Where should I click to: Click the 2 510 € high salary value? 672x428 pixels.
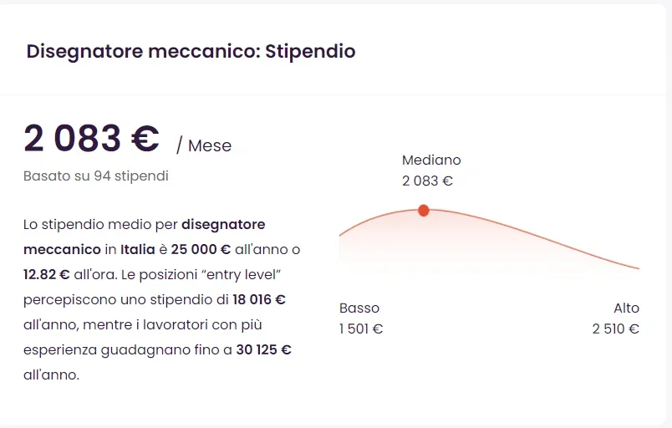615,329
